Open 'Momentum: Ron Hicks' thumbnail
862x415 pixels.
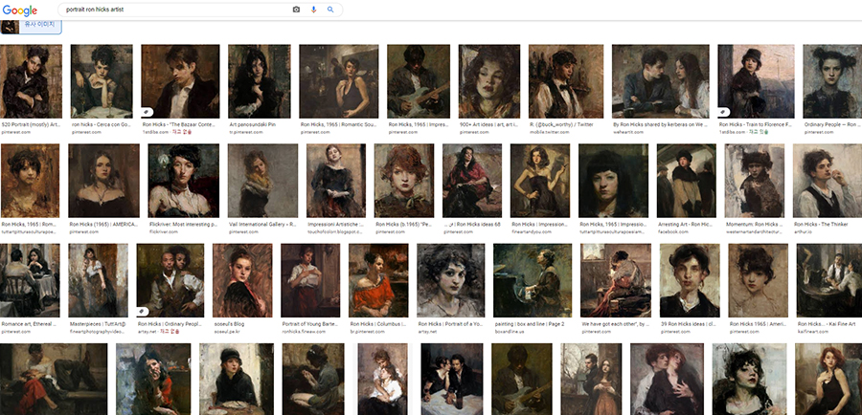(x=755, y=181)
